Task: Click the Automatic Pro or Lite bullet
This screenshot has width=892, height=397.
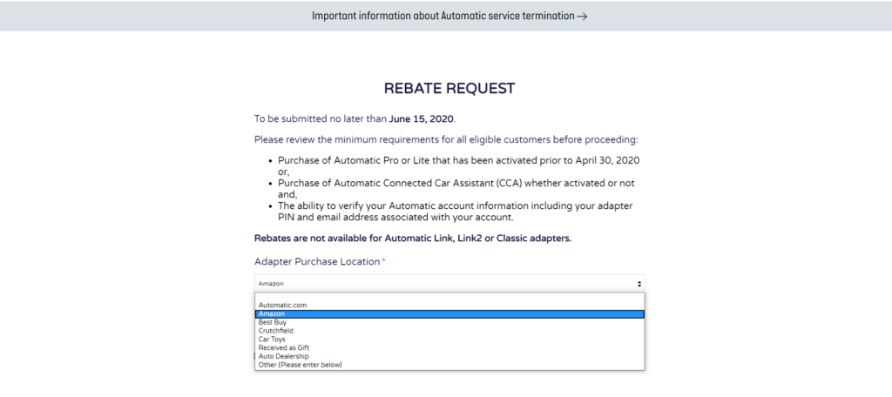Action: (x=458, y=165)
